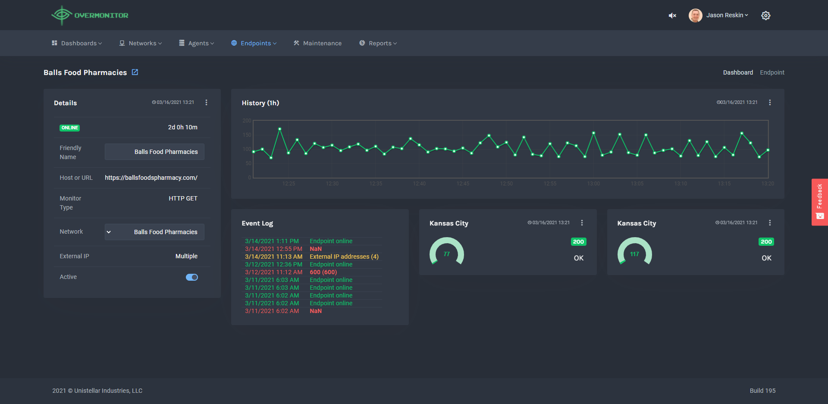The height and width of the screenshot is (404, 828).
Task: Edit the endpoint name via the pencil icon
Action: click(x=135, y=72)
